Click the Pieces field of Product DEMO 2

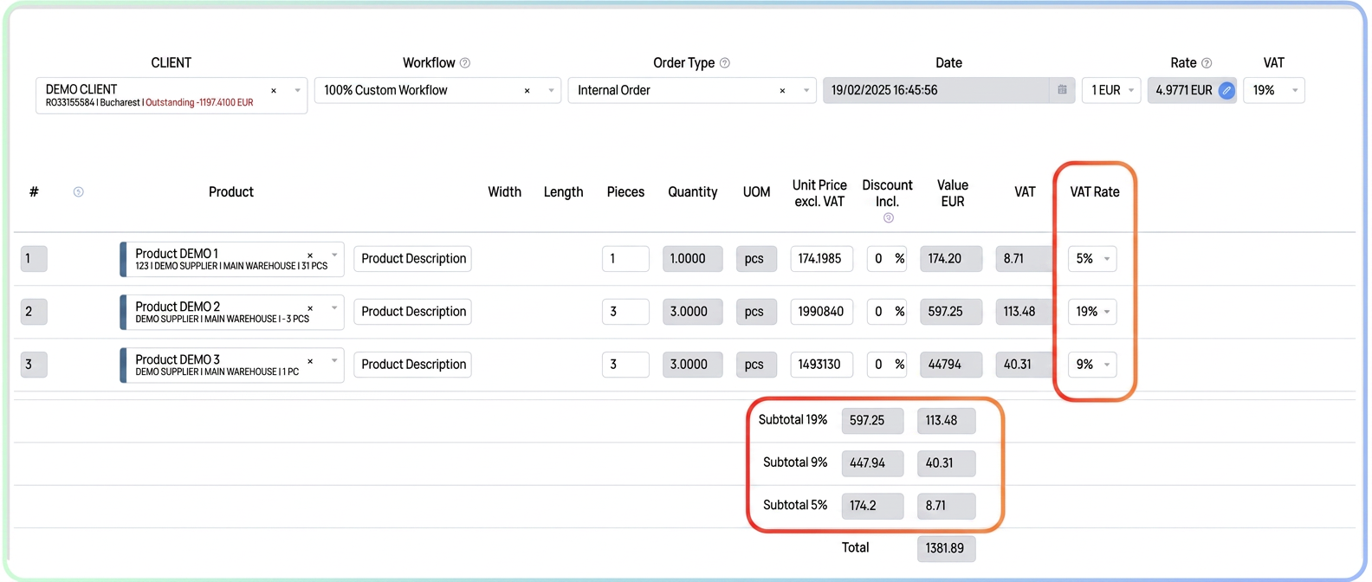coord(625,312)
